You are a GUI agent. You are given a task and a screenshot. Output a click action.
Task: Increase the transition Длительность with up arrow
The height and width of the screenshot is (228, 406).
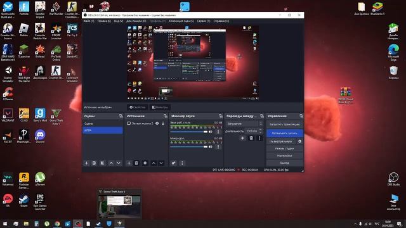pyautogui.click(x=261, y=130)
